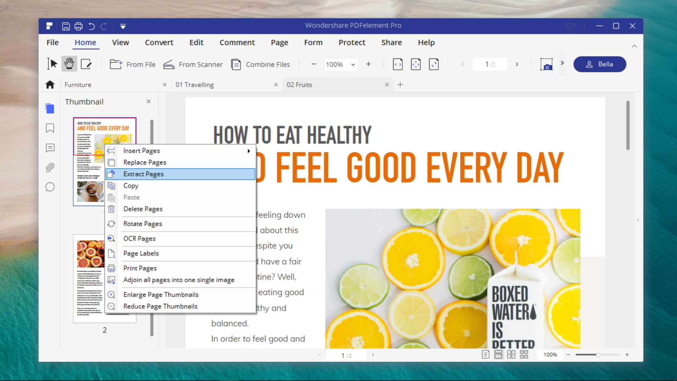This screenshot has width=677, height=381.
Task: Select the Bookmark panel icon
Action: 50,128
